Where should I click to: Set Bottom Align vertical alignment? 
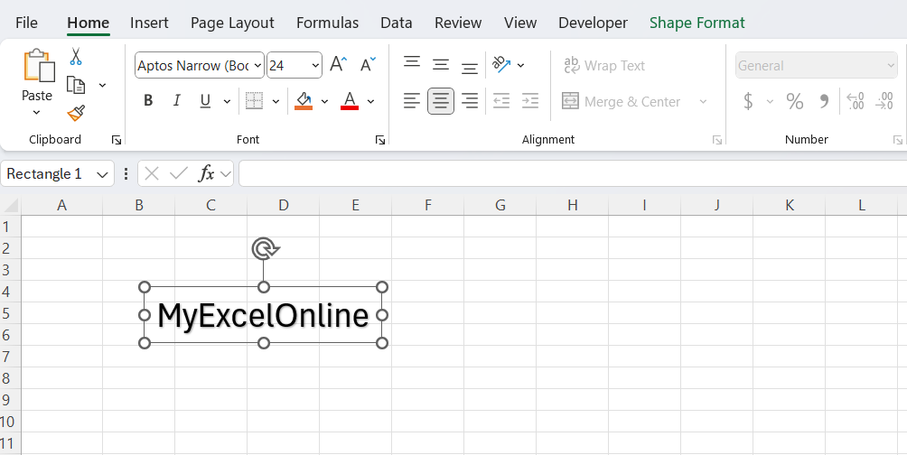(x=470, y=68)
